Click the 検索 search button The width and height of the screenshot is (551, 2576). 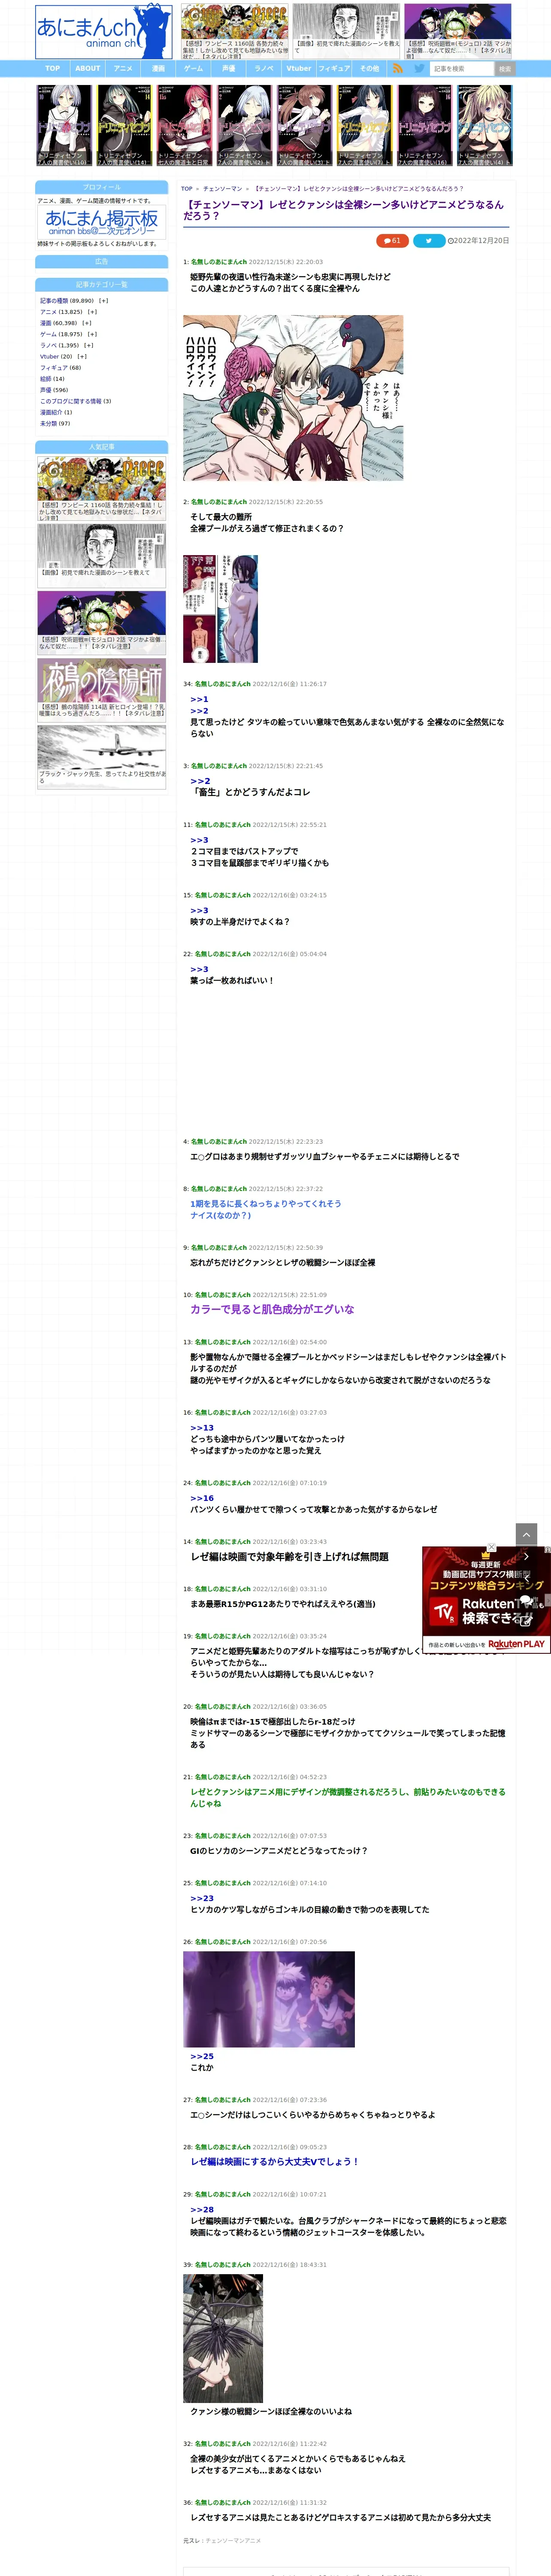[x=505, y=69]
